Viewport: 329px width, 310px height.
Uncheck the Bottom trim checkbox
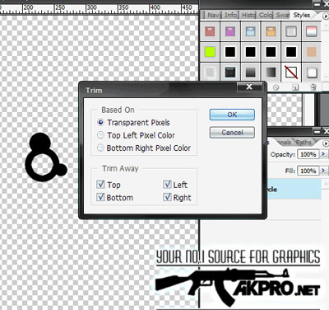(x=100, y=197)
